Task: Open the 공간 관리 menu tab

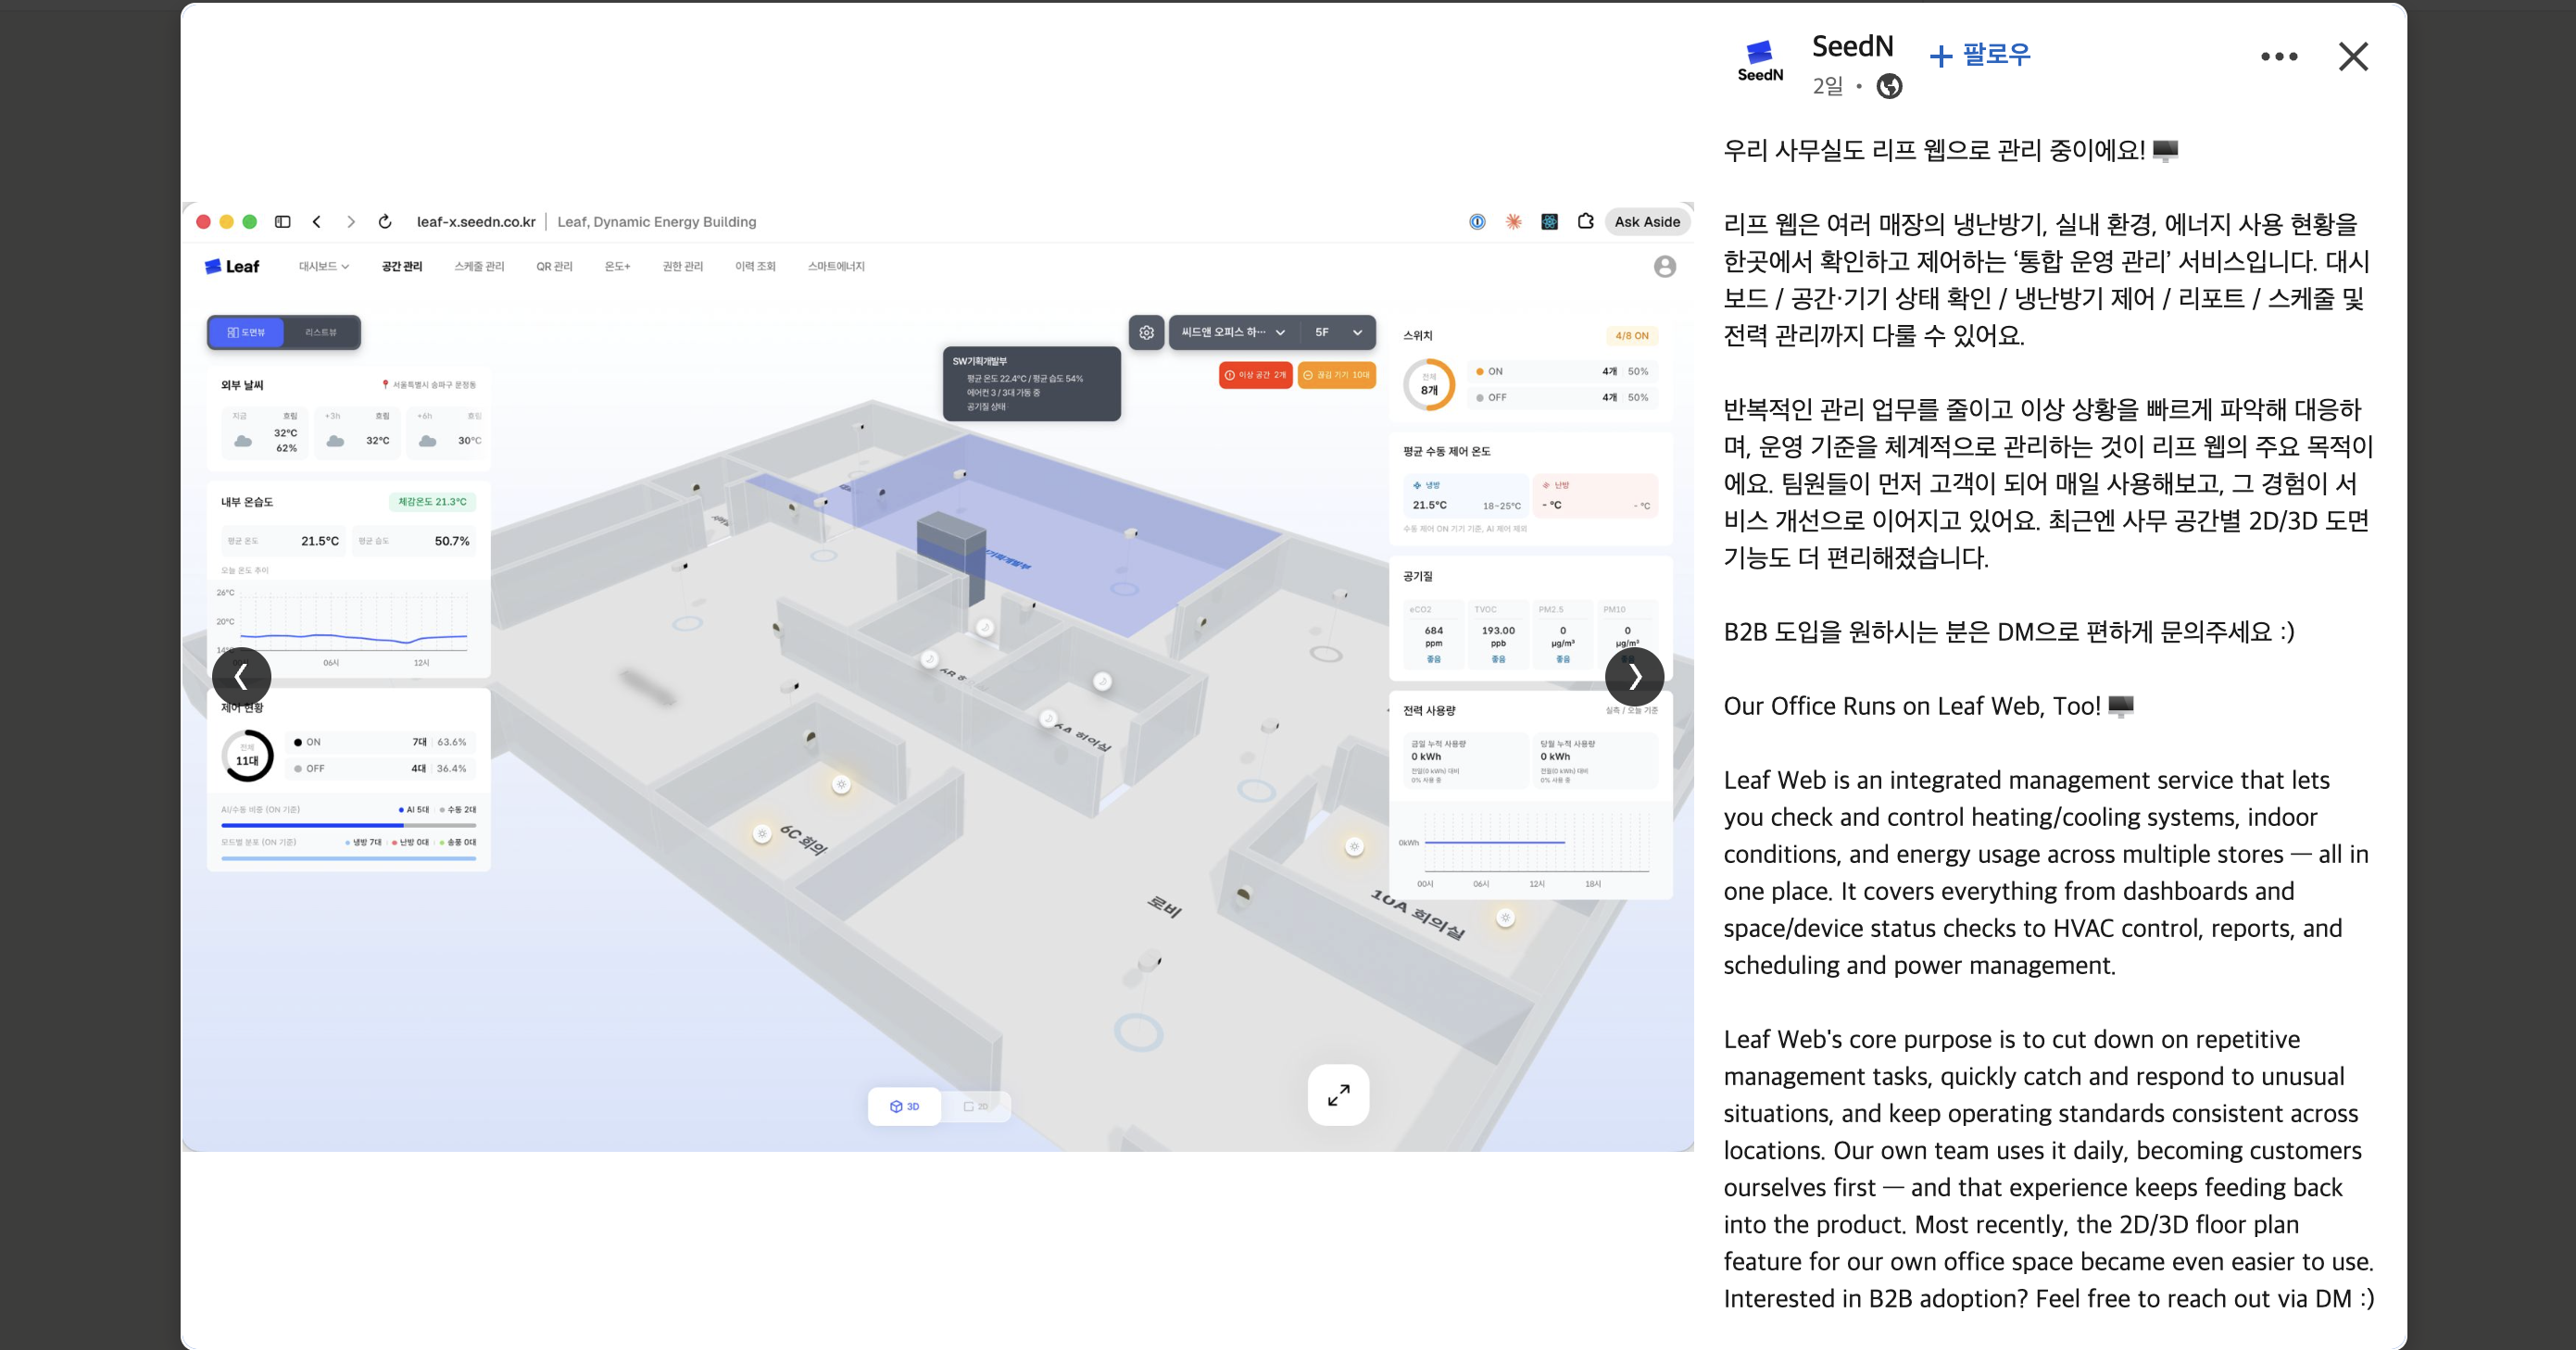Action: tap(402, 267)
